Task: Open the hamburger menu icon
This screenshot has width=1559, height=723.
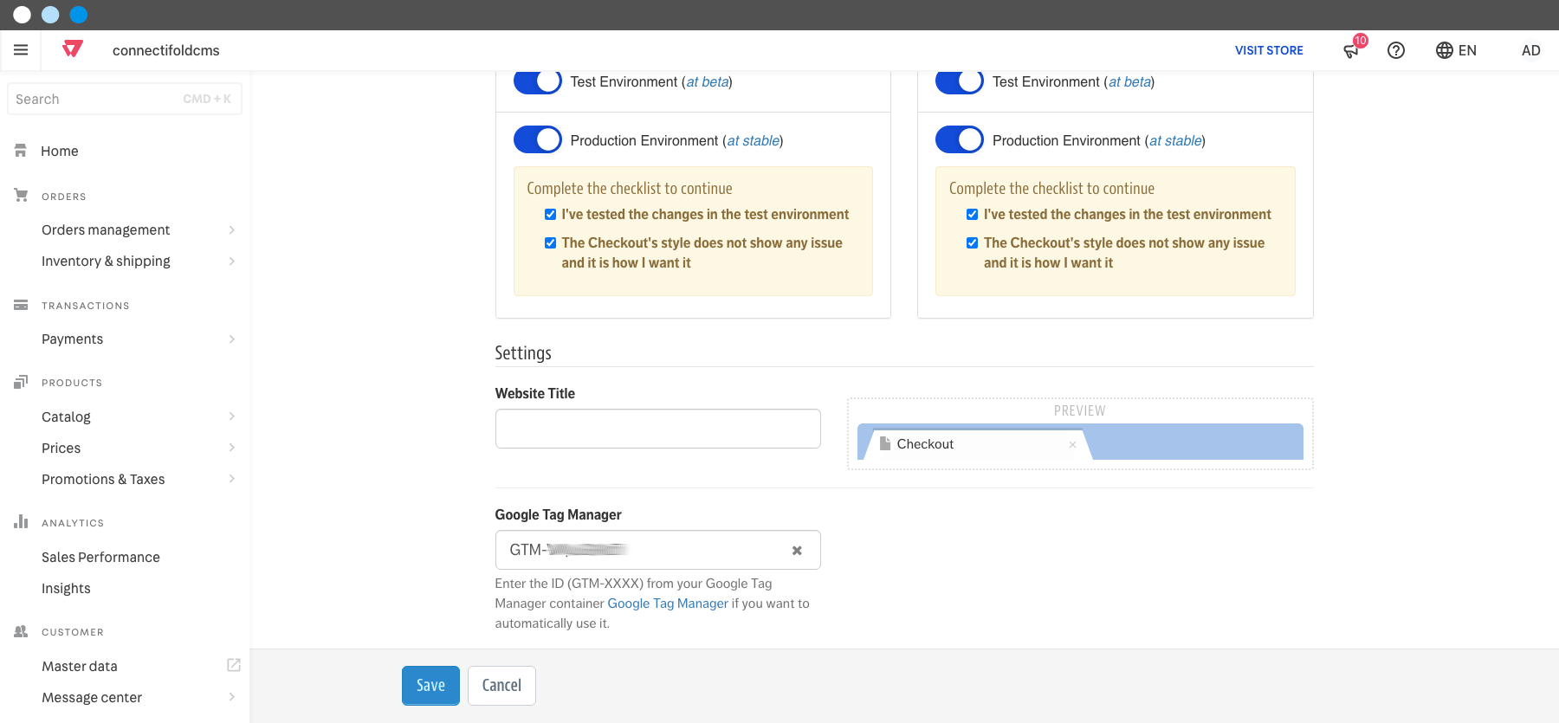Action: [21, 50]
